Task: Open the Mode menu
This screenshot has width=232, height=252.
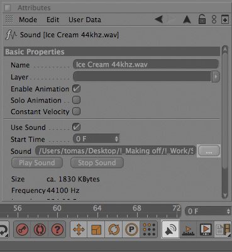Action: (x=28, y=20)
